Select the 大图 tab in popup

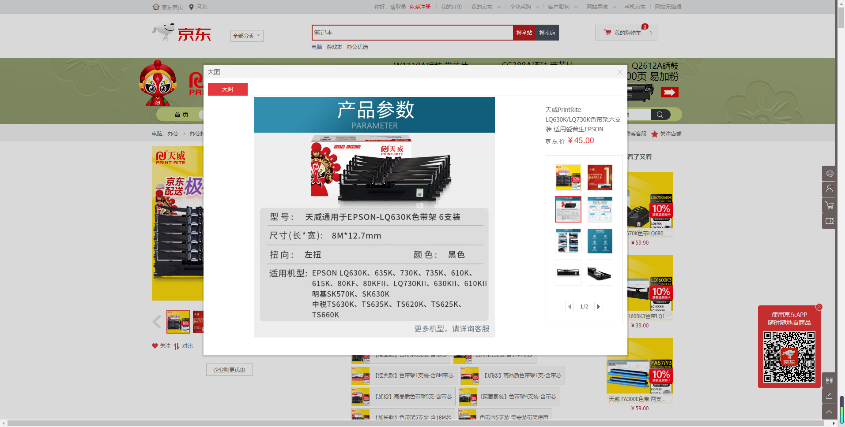click(x=228, y=89)
